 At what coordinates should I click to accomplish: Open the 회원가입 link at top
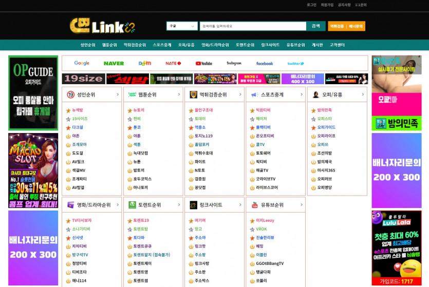point(327,5)
